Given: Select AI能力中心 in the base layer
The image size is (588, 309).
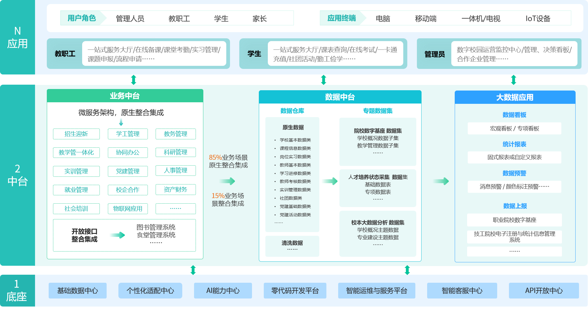Looking at the screenshot, I should click(223, 290).
